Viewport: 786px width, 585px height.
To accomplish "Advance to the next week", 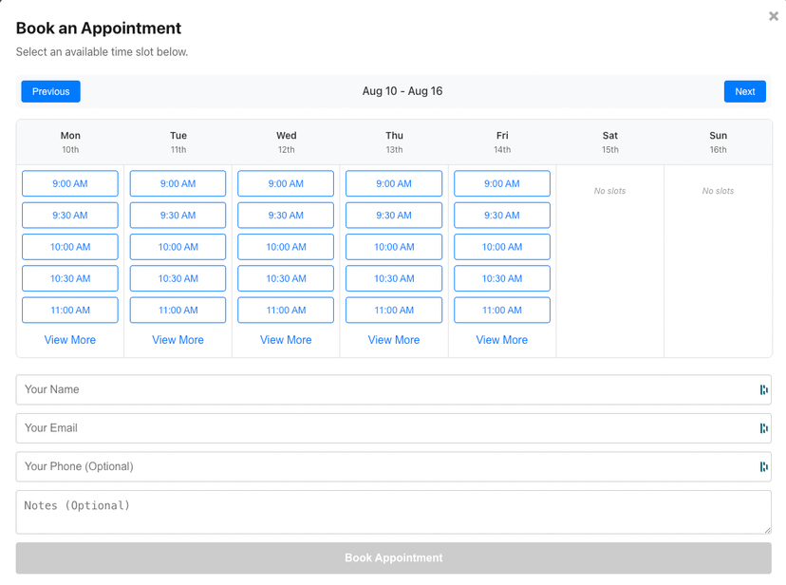I will [745, 91].
